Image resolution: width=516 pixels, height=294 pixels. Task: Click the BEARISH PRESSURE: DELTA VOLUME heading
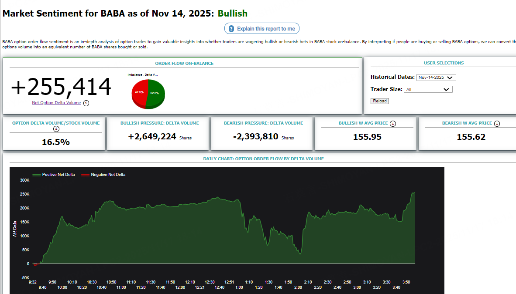point(264,123)
